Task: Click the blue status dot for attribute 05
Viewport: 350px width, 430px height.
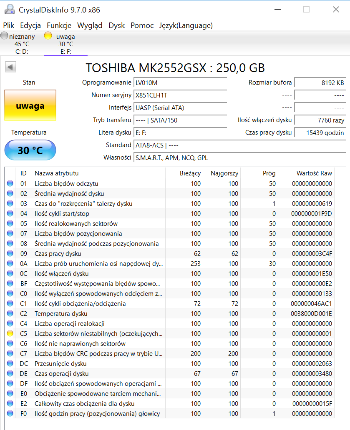Action: pyautogui.click(x=10, y=223)
